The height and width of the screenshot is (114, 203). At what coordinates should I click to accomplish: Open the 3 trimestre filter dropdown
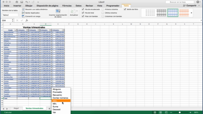pos(50,30)
